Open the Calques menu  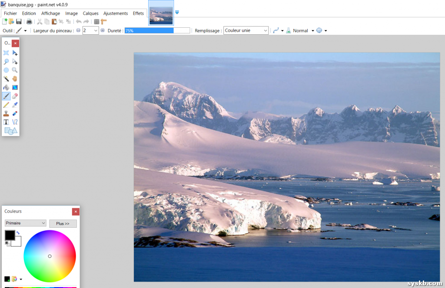click(x=90, y=13)
